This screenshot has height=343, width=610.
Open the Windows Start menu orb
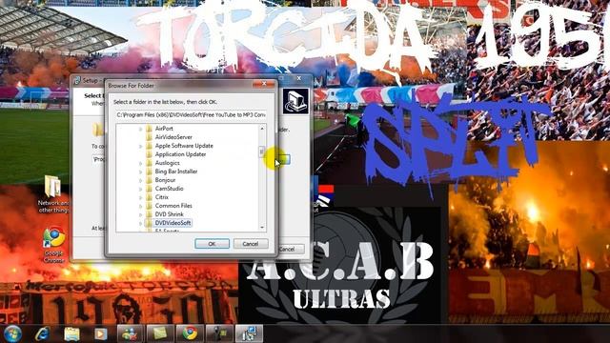[12, 333]
